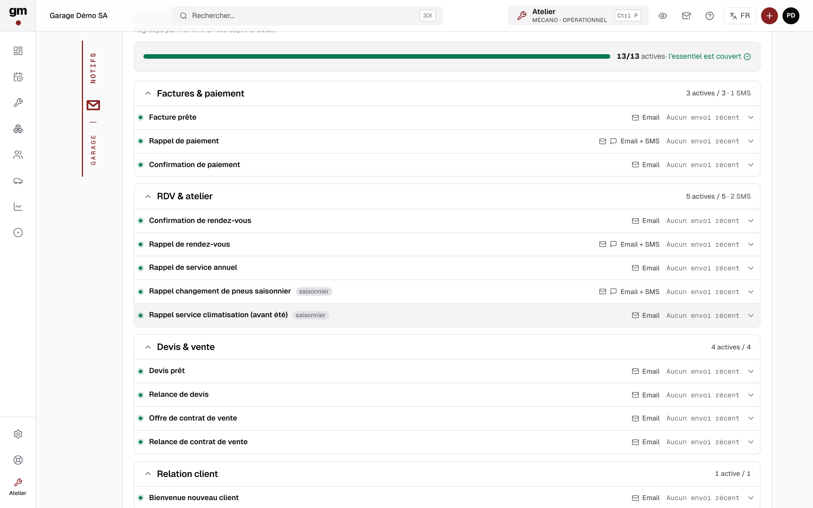The width and height of the screenshot is (813, 508).
Task: Click the l'essentiel est couvert text
Action: click(705, 56)
